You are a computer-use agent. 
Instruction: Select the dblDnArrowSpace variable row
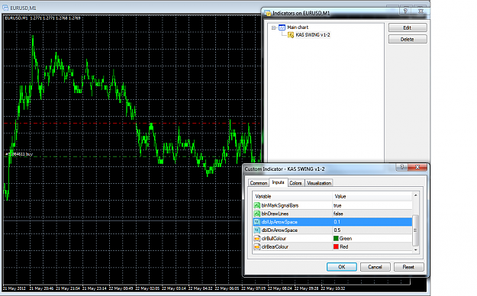point(333,230)
